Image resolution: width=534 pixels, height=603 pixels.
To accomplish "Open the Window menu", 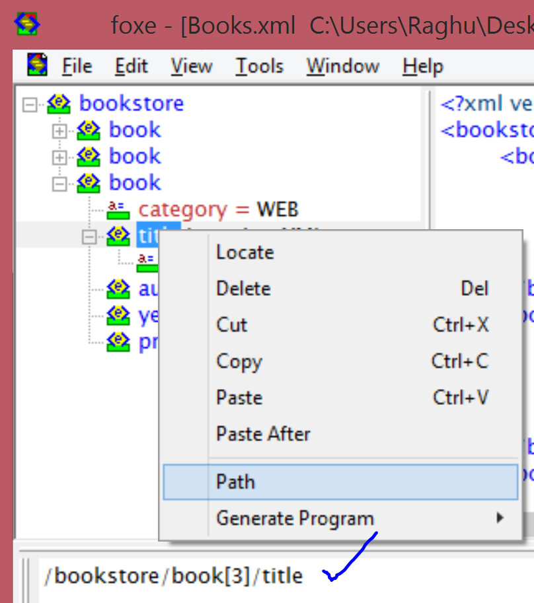I will coord(342,66).
